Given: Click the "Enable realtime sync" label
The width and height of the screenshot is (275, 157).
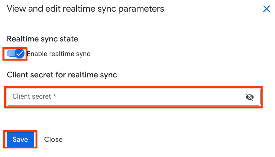Looking at the screenshot, I should (58, 54).
